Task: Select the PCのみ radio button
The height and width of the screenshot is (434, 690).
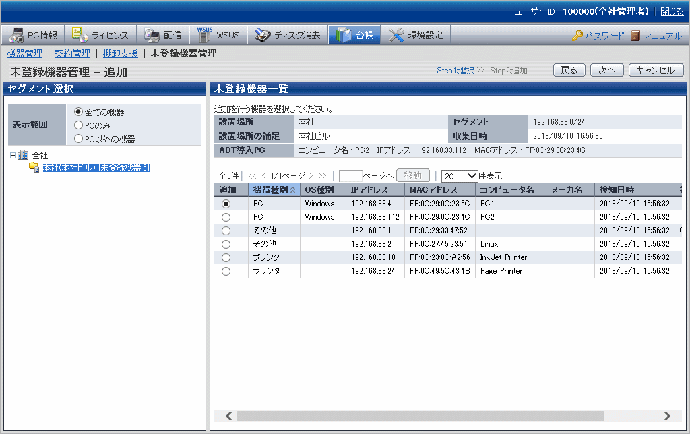Action: point(79,125)
